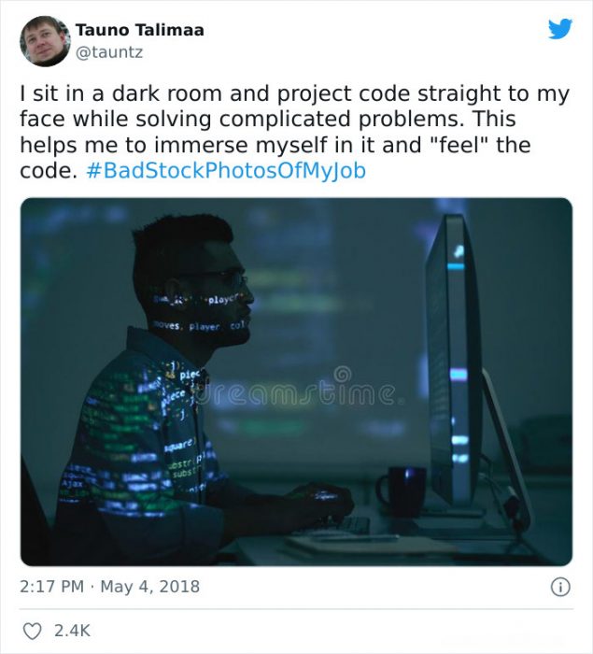
Task: Click the word "code." before the hashtag
Action: pos(49,171)
